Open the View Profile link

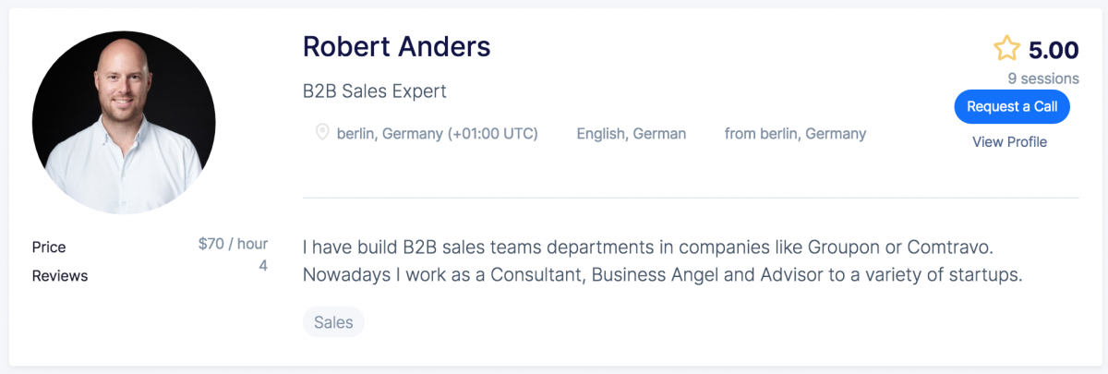coord(1009,141)
